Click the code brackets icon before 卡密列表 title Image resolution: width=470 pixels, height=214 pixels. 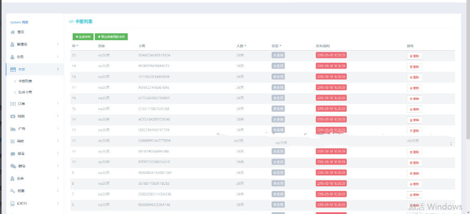[x=72, y=21]
